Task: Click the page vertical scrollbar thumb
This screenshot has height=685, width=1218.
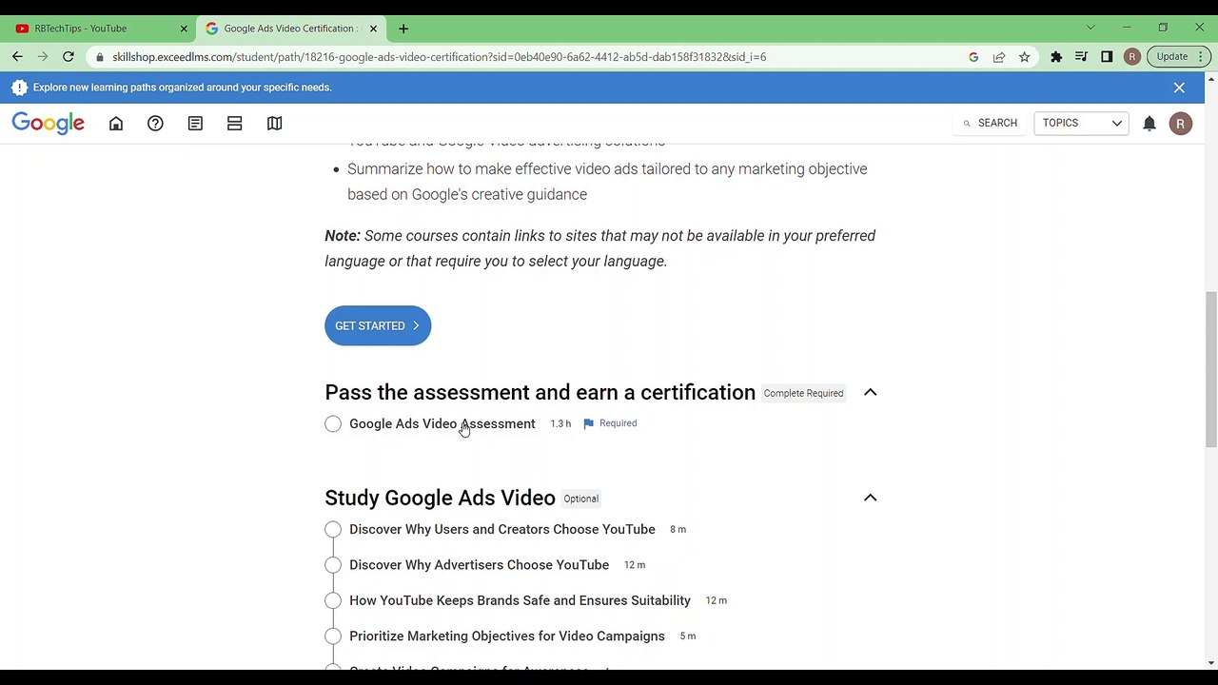Action: pos(1210,369)
